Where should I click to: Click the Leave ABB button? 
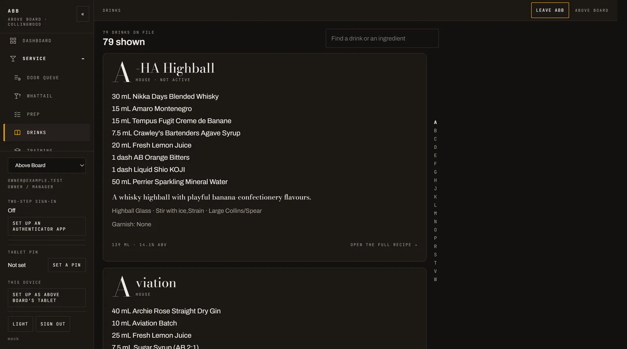[x=550, y=10]
